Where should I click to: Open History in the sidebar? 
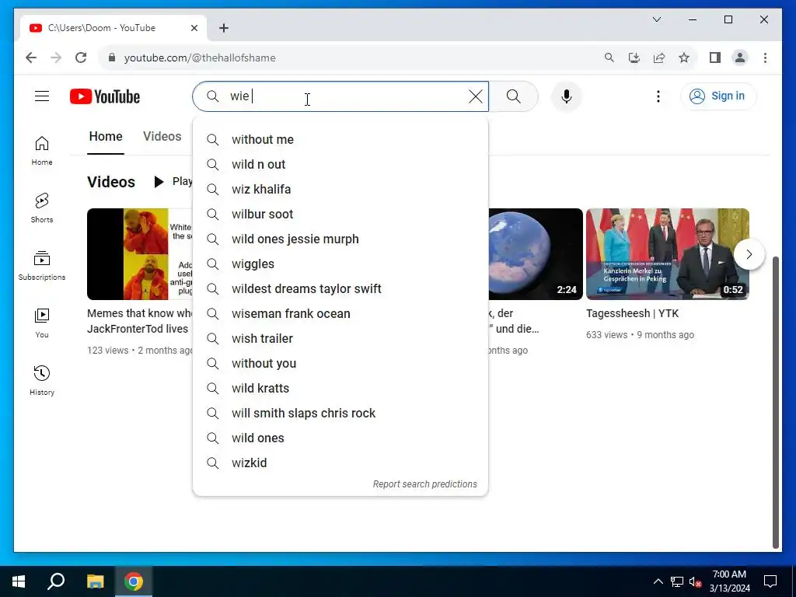(x=42, y=381)
